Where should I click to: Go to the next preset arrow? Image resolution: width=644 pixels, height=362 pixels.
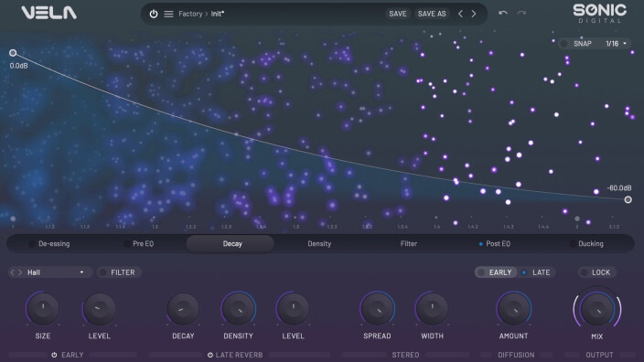[x=474, y=14]
